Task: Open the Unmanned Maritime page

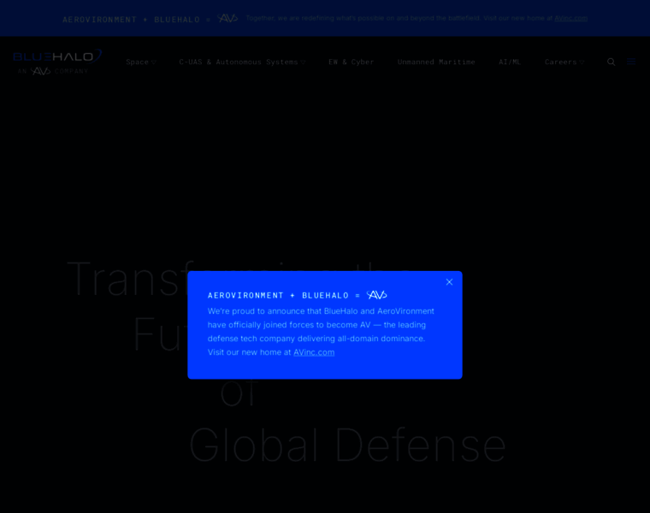Action: (x=436, y=62)
